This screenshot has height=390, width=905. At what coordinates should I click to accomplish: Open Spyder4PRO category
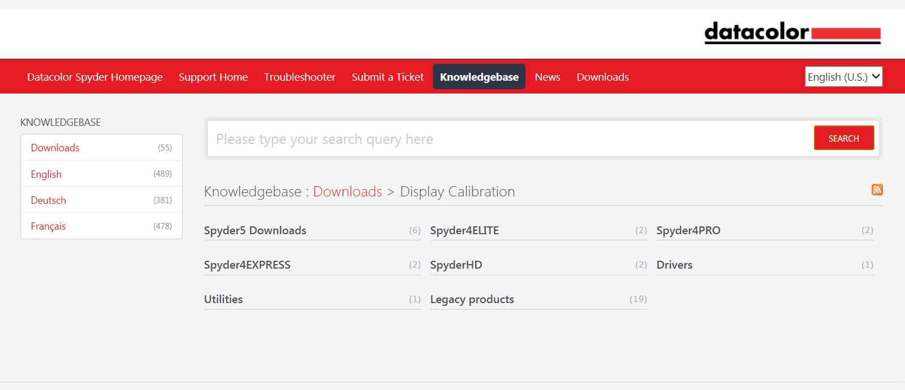coord(688,230)
